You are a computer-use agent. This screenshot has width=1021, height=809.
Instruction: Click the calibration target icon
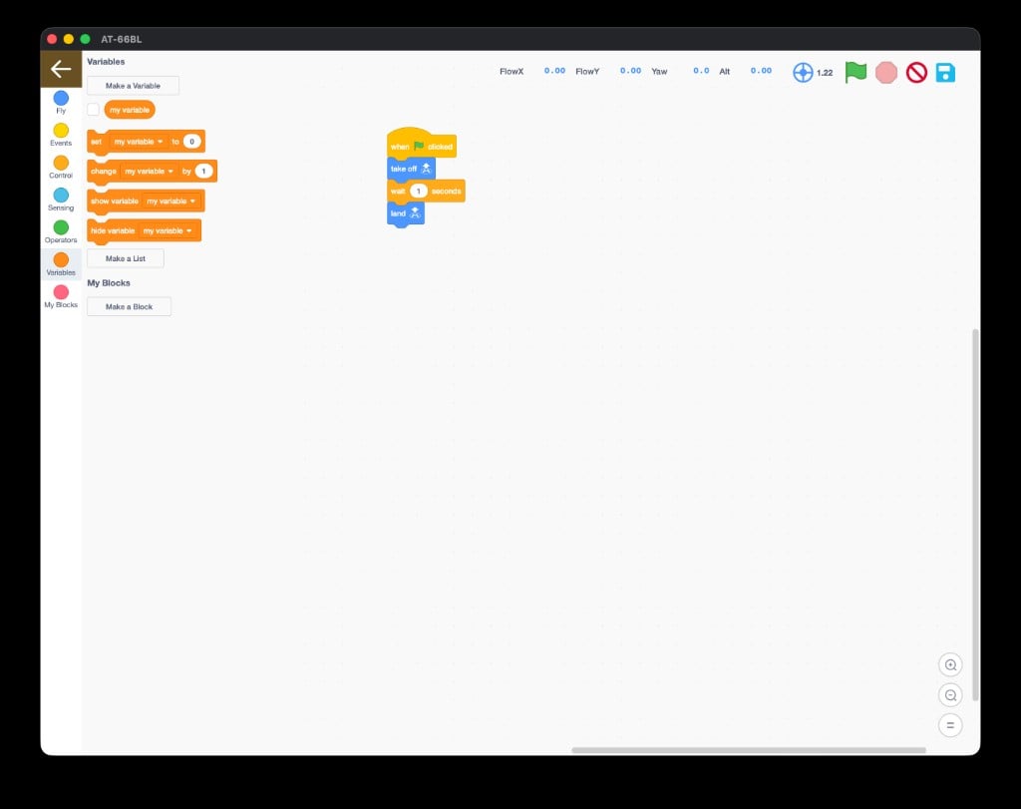[x=803, y=72]
